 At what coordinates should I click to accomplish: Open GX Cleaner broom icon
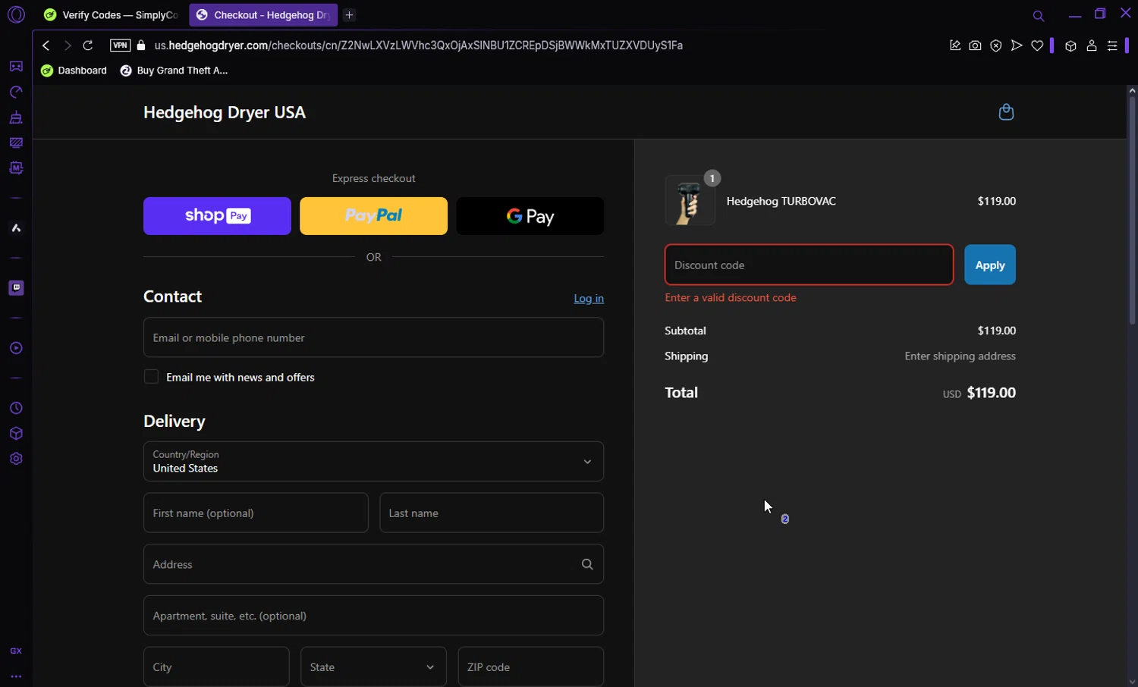click(x=16, y=118)
